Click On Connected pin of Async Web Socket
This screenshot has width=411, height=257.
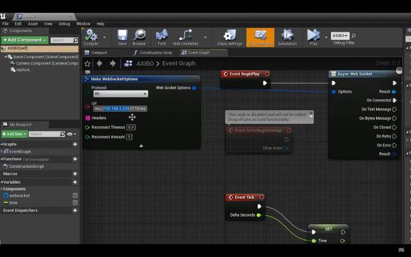[x=395, y=100]
